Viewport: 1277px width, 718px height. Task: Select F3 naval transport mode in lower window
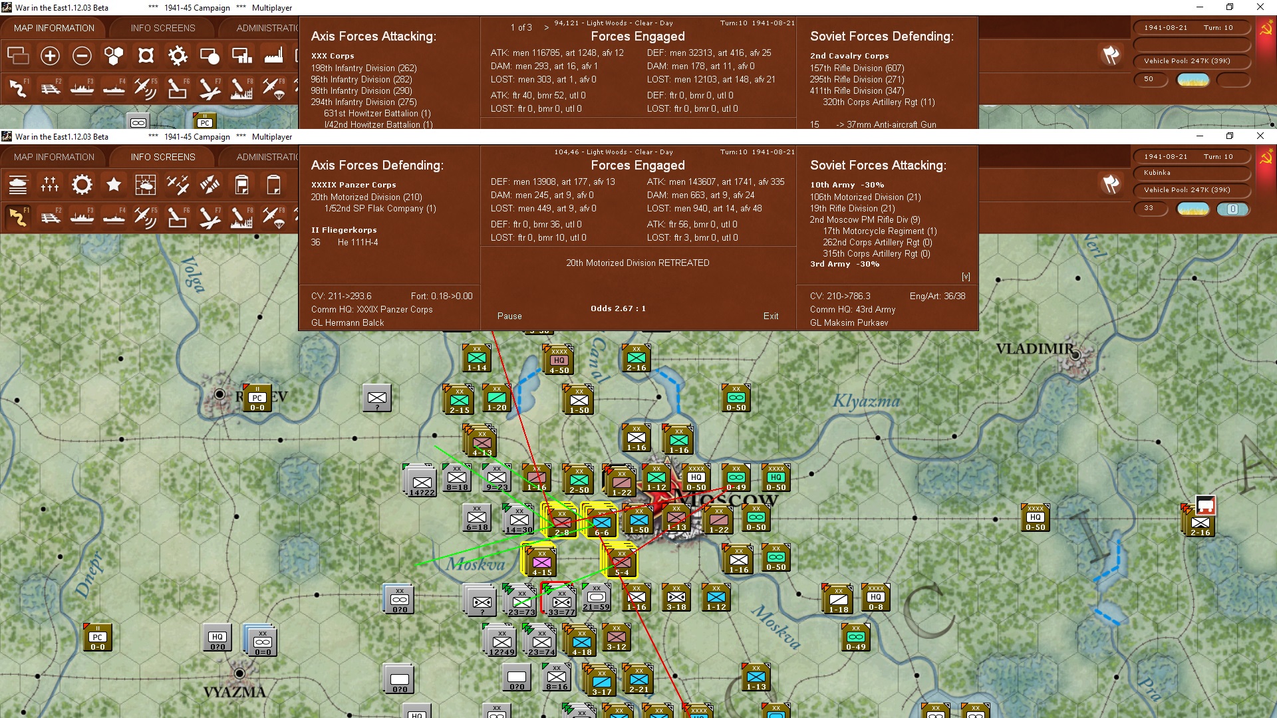[82, 217]
